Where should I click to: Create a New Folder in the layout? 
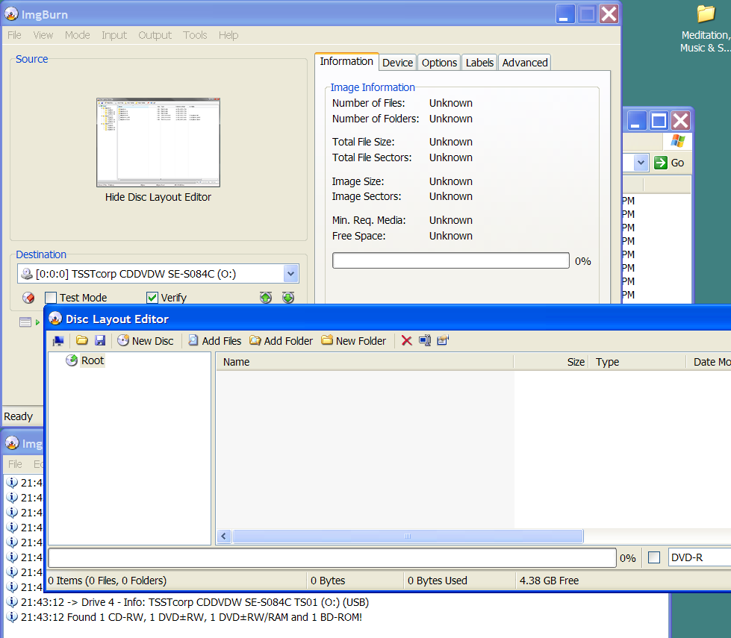(x=353, y=341)
